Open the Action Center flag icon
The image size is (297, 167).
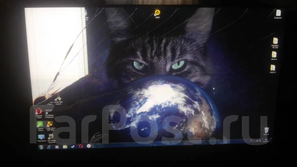point(260,141)
